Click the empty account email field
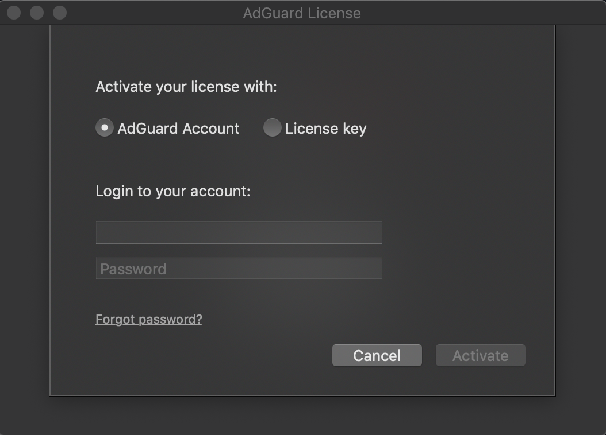This screenshot has width=606, height=435. tap(239, 232)
